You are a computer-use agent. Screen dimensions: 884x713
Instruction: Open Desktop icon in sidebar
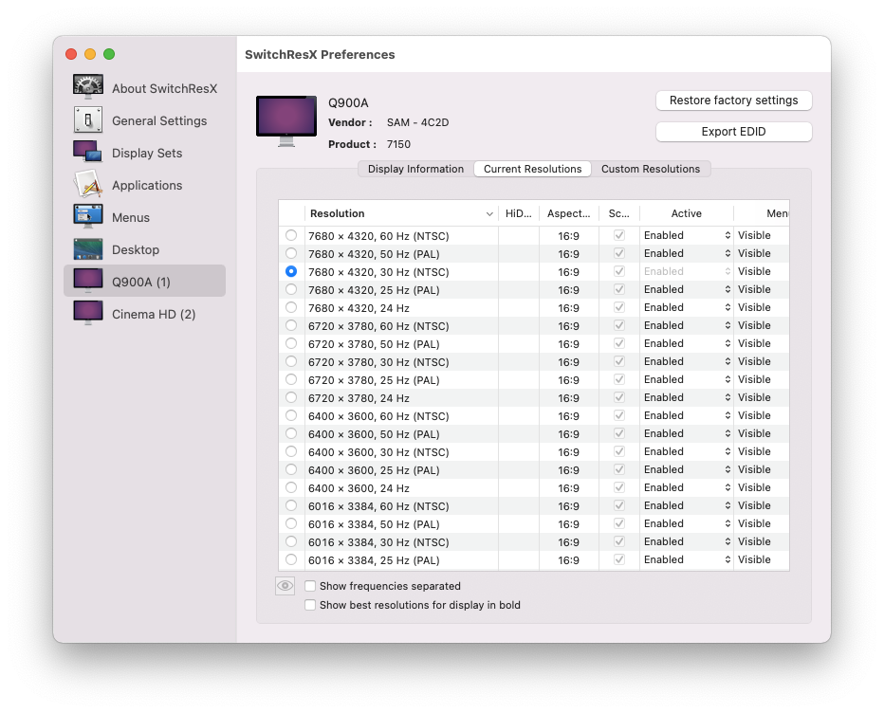pyautogui.click(x=88, y=249)
